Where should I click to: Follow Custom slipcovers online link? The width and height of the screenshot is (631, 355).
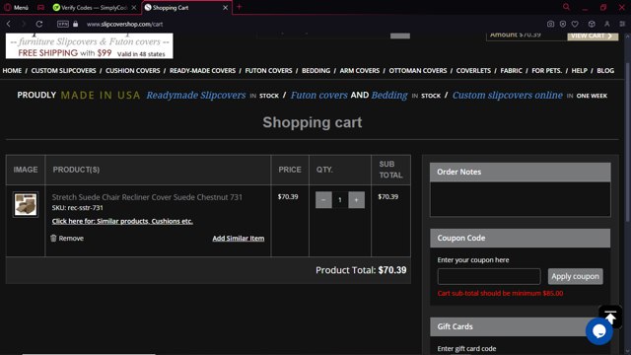click(x=508, y=96)
